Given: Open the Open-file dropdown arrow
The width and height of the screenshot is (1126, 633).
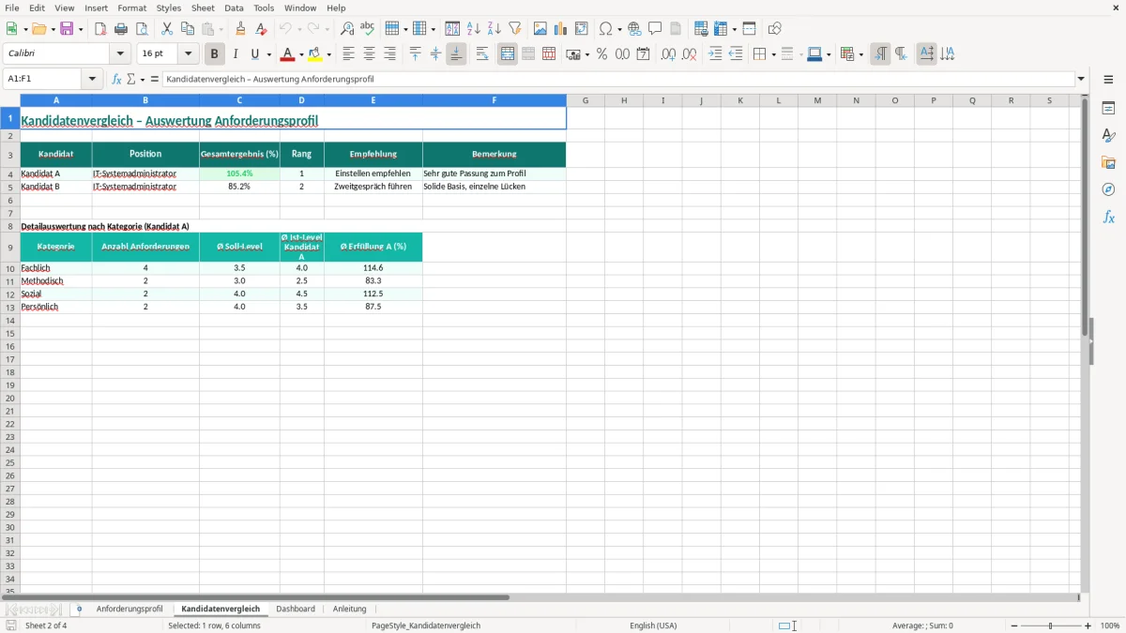Looking at the screenshot, I should 53,29.
